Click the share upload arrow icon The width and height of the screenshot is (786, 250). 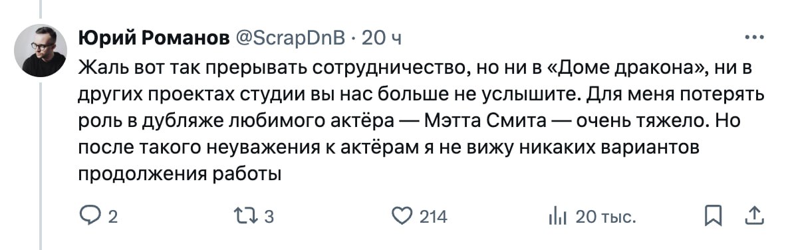pyautogui.click(x=753, y=217)
